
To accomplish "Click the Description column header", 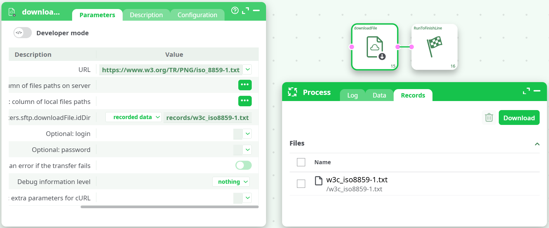I will [33, 54].
